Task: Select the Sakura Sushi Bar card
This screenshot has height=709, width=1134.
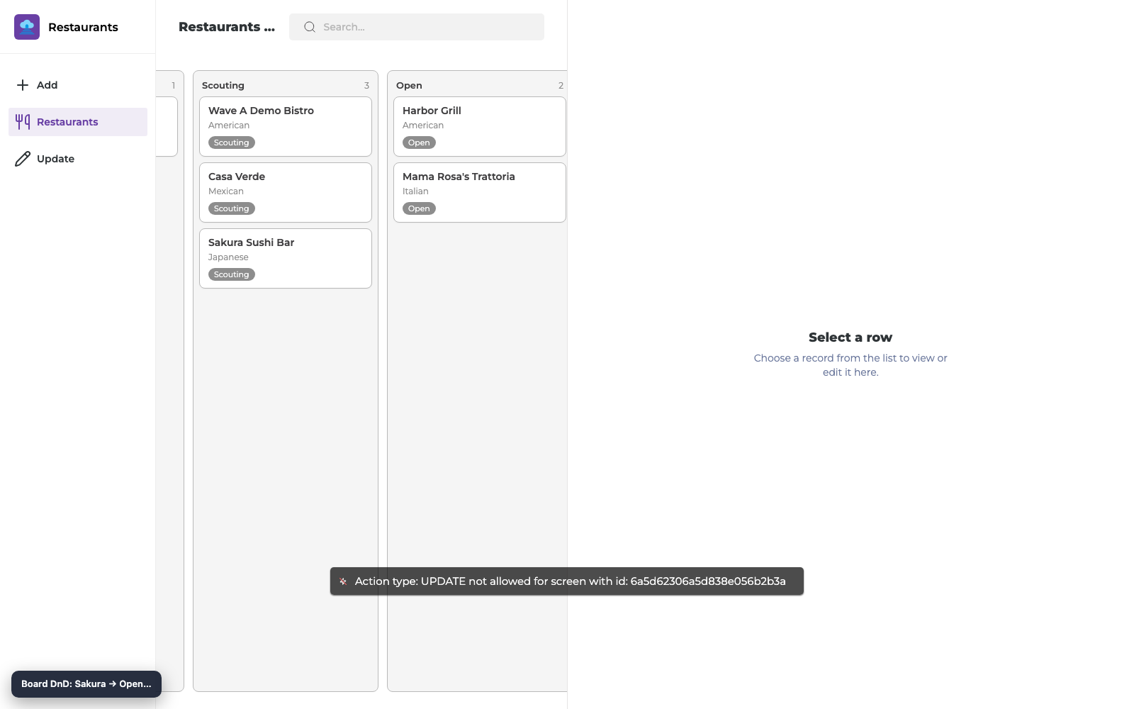Action: point(286,258)
